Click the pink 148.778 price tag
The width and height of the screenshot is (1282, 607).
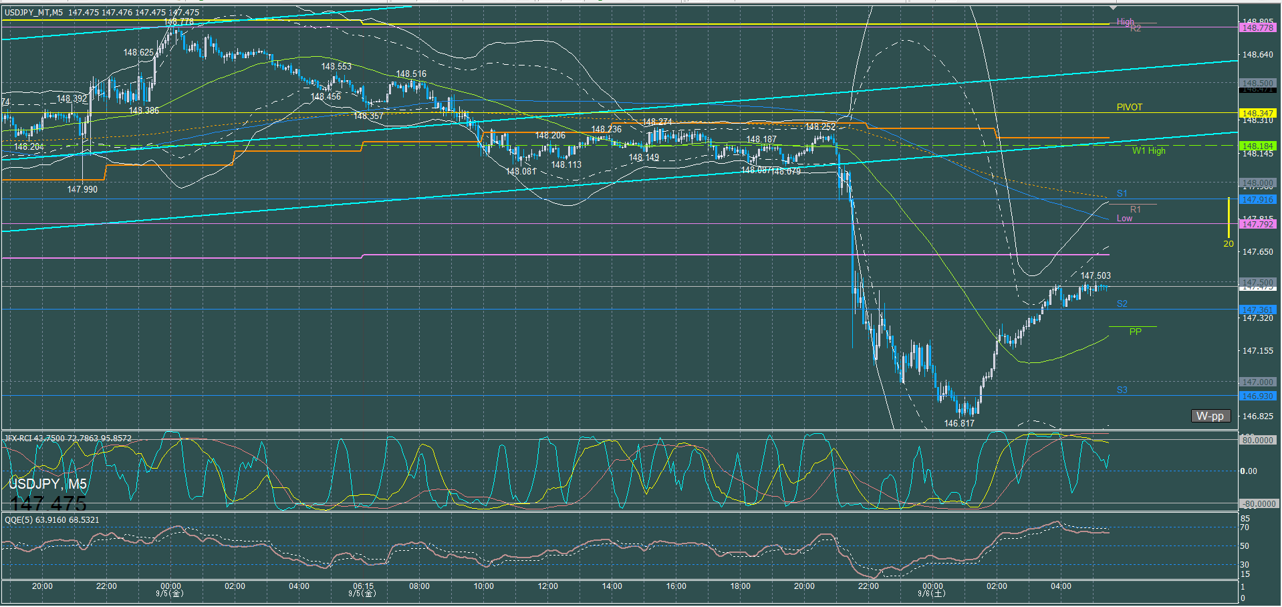click(x=1257, y=27)
